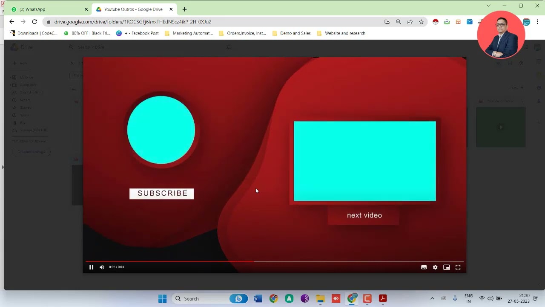Reload the current page
This screenshot has width=545, height=307.
34,22
